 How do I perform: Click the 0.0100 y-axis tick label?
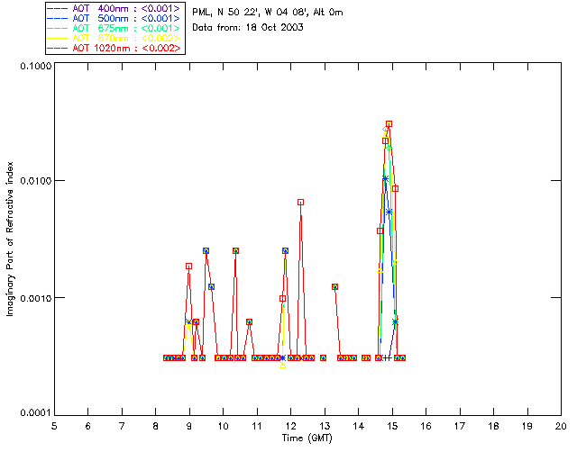click(36, 181)
